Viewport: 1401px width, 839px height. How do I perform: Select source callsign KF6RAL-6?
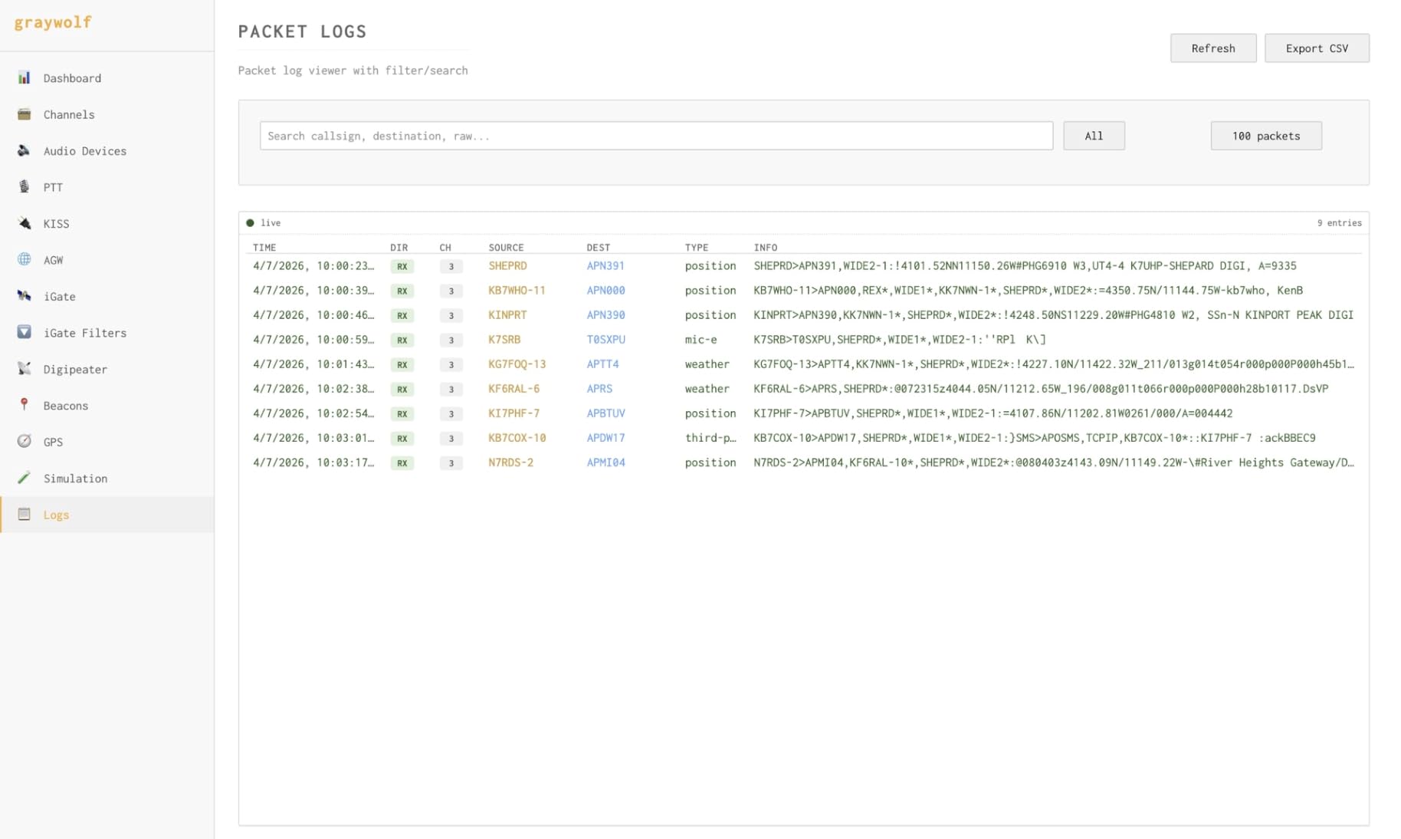click(513, 389)
